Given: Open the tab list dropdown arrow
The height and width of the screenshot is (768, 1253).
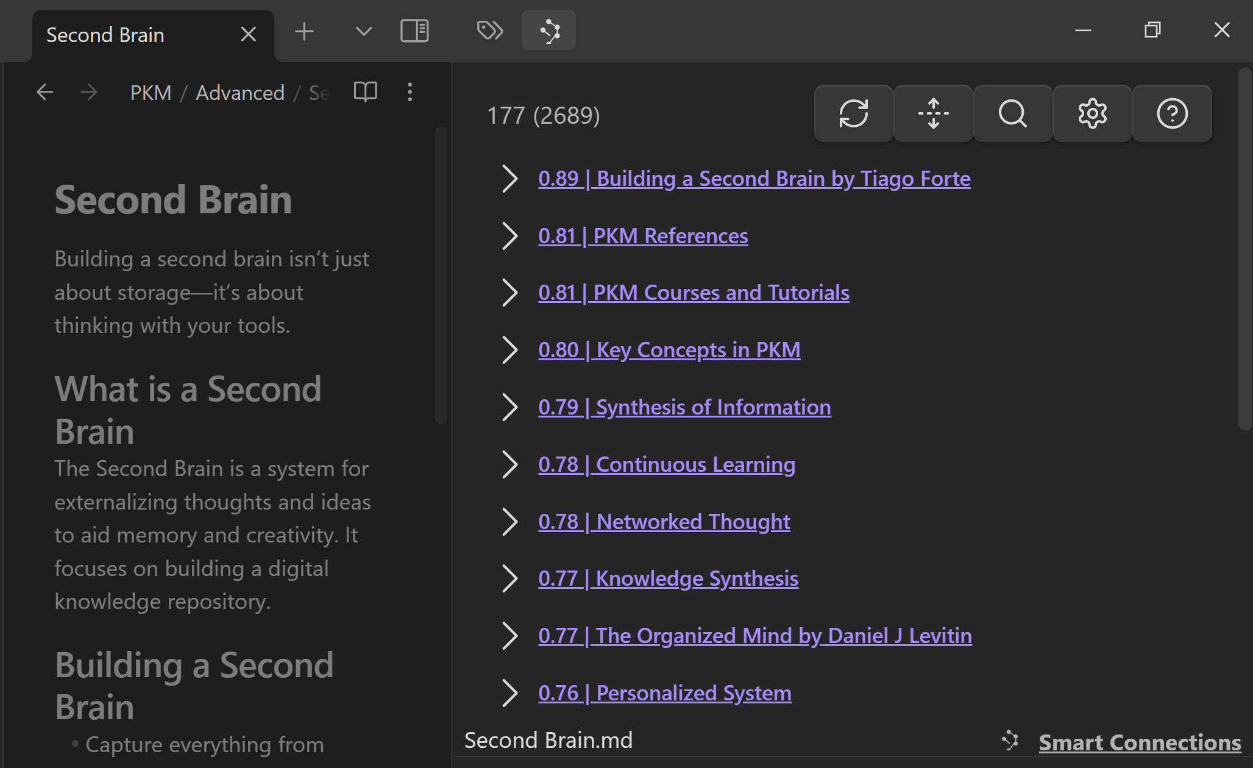Looking at the screenshot, I should coord(363,31).
